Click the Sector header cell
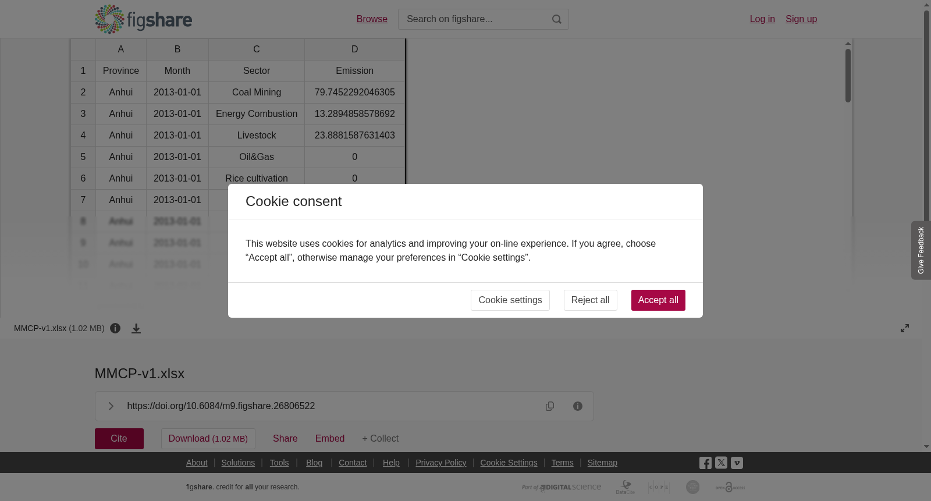 coord(257,71)
